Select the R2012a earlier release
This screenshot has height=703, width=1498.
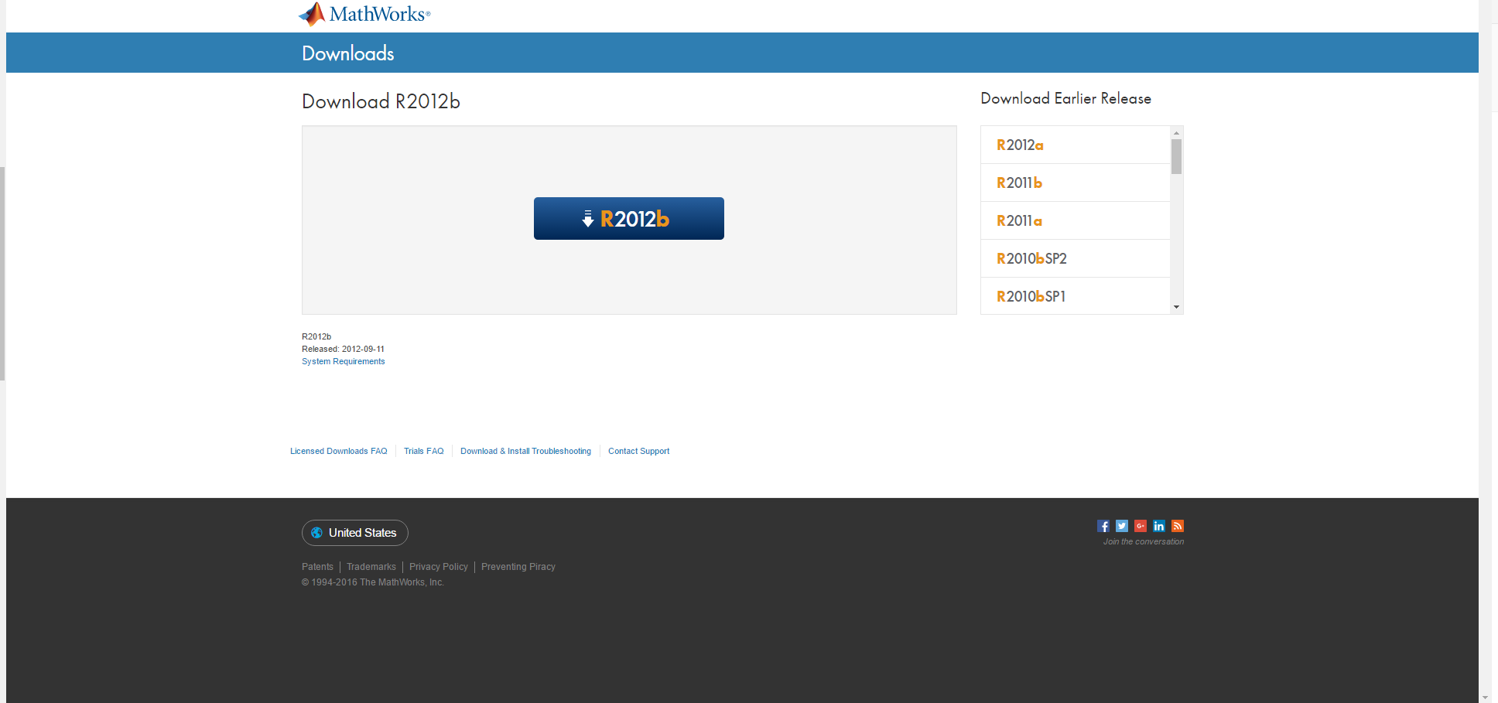click(1075, 145)
